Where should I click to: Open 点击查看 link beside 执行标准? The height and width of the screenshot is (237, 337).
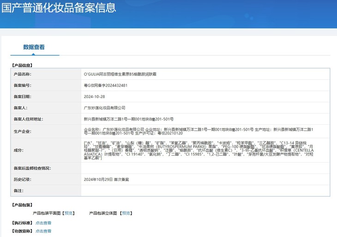[x=43, y=223]
